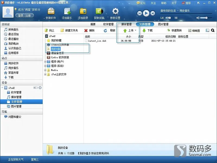Click the 推荐 recommend link
The image size is (217, 163).
click(186, 3)
